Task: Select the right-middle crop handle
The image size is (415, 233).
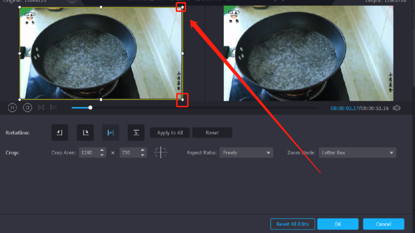Action: click(x=182, y=53)
